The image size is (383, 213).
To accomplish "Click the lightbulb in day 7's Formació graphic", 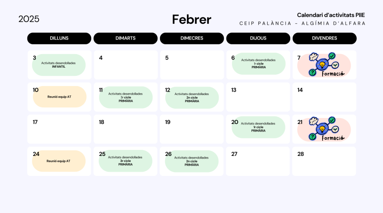I will pyautogui.click(x=323, y=65).
